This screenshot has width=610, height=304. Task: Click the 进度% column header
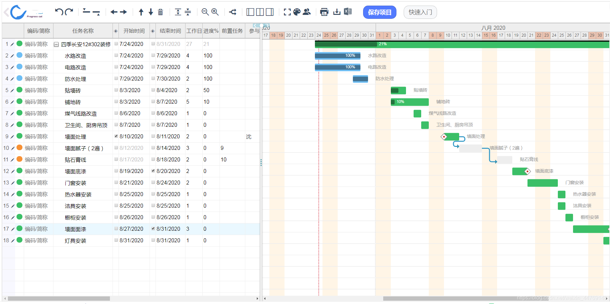[x=211, y=31]
